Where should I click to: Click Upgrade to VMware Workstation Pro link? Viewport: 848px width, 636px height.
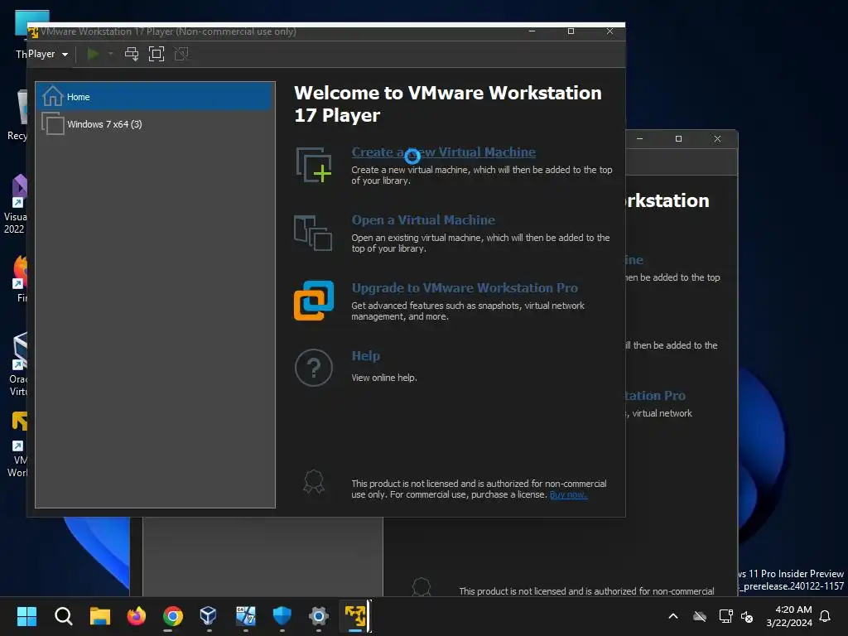coord(465,288)
